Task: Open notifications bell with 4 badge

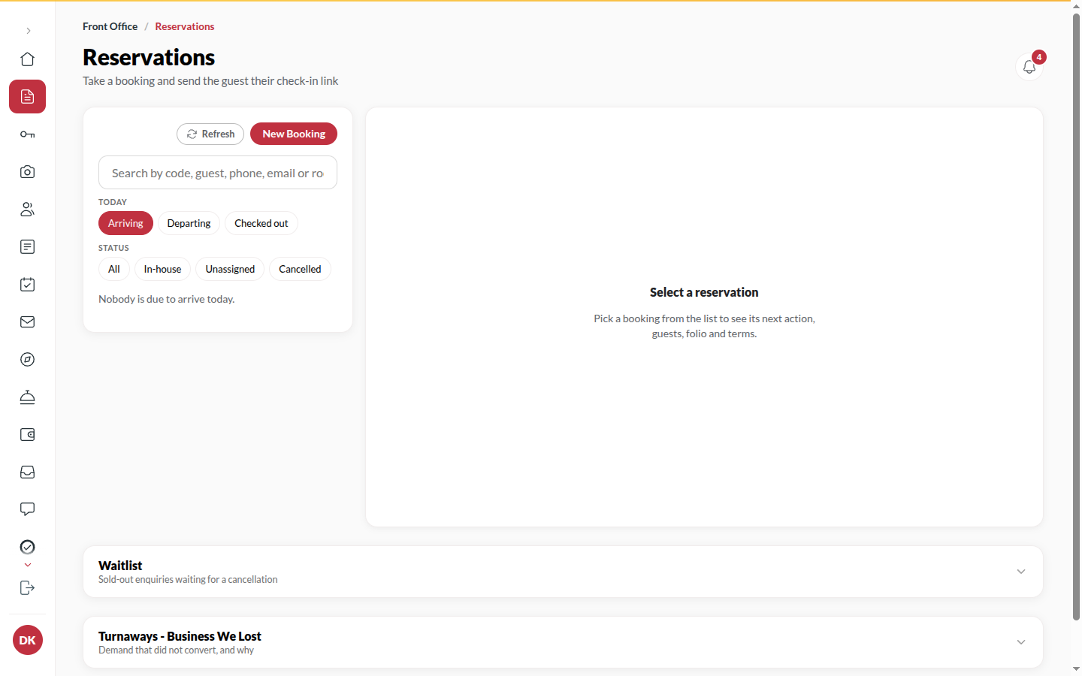Action: pos(1029,67)
